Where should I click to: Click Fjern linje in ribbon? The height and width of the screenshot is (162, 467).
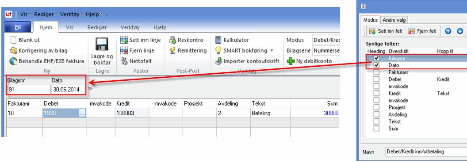click(x=137, y=50)
